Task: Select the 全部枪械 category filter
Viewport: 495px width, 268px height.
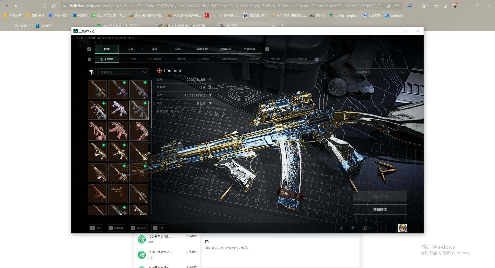Action: coord(107,59)
